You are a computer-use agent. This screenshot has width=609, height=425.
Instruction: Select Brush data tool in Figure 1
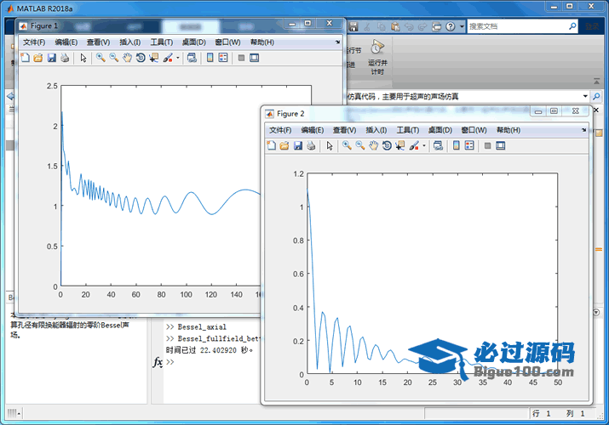pos(168,58)
